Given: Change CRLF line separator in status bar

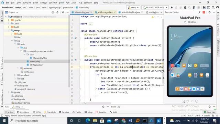Looking at the screenshot, I should point(190,116).
